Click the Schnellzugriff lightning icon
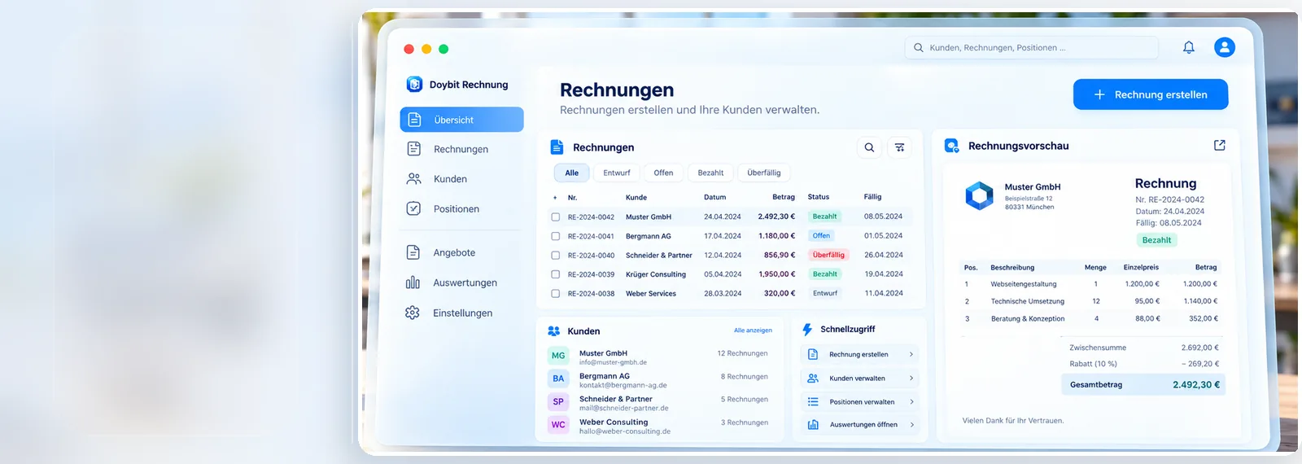1302x464 pixels. coord(807,330)
